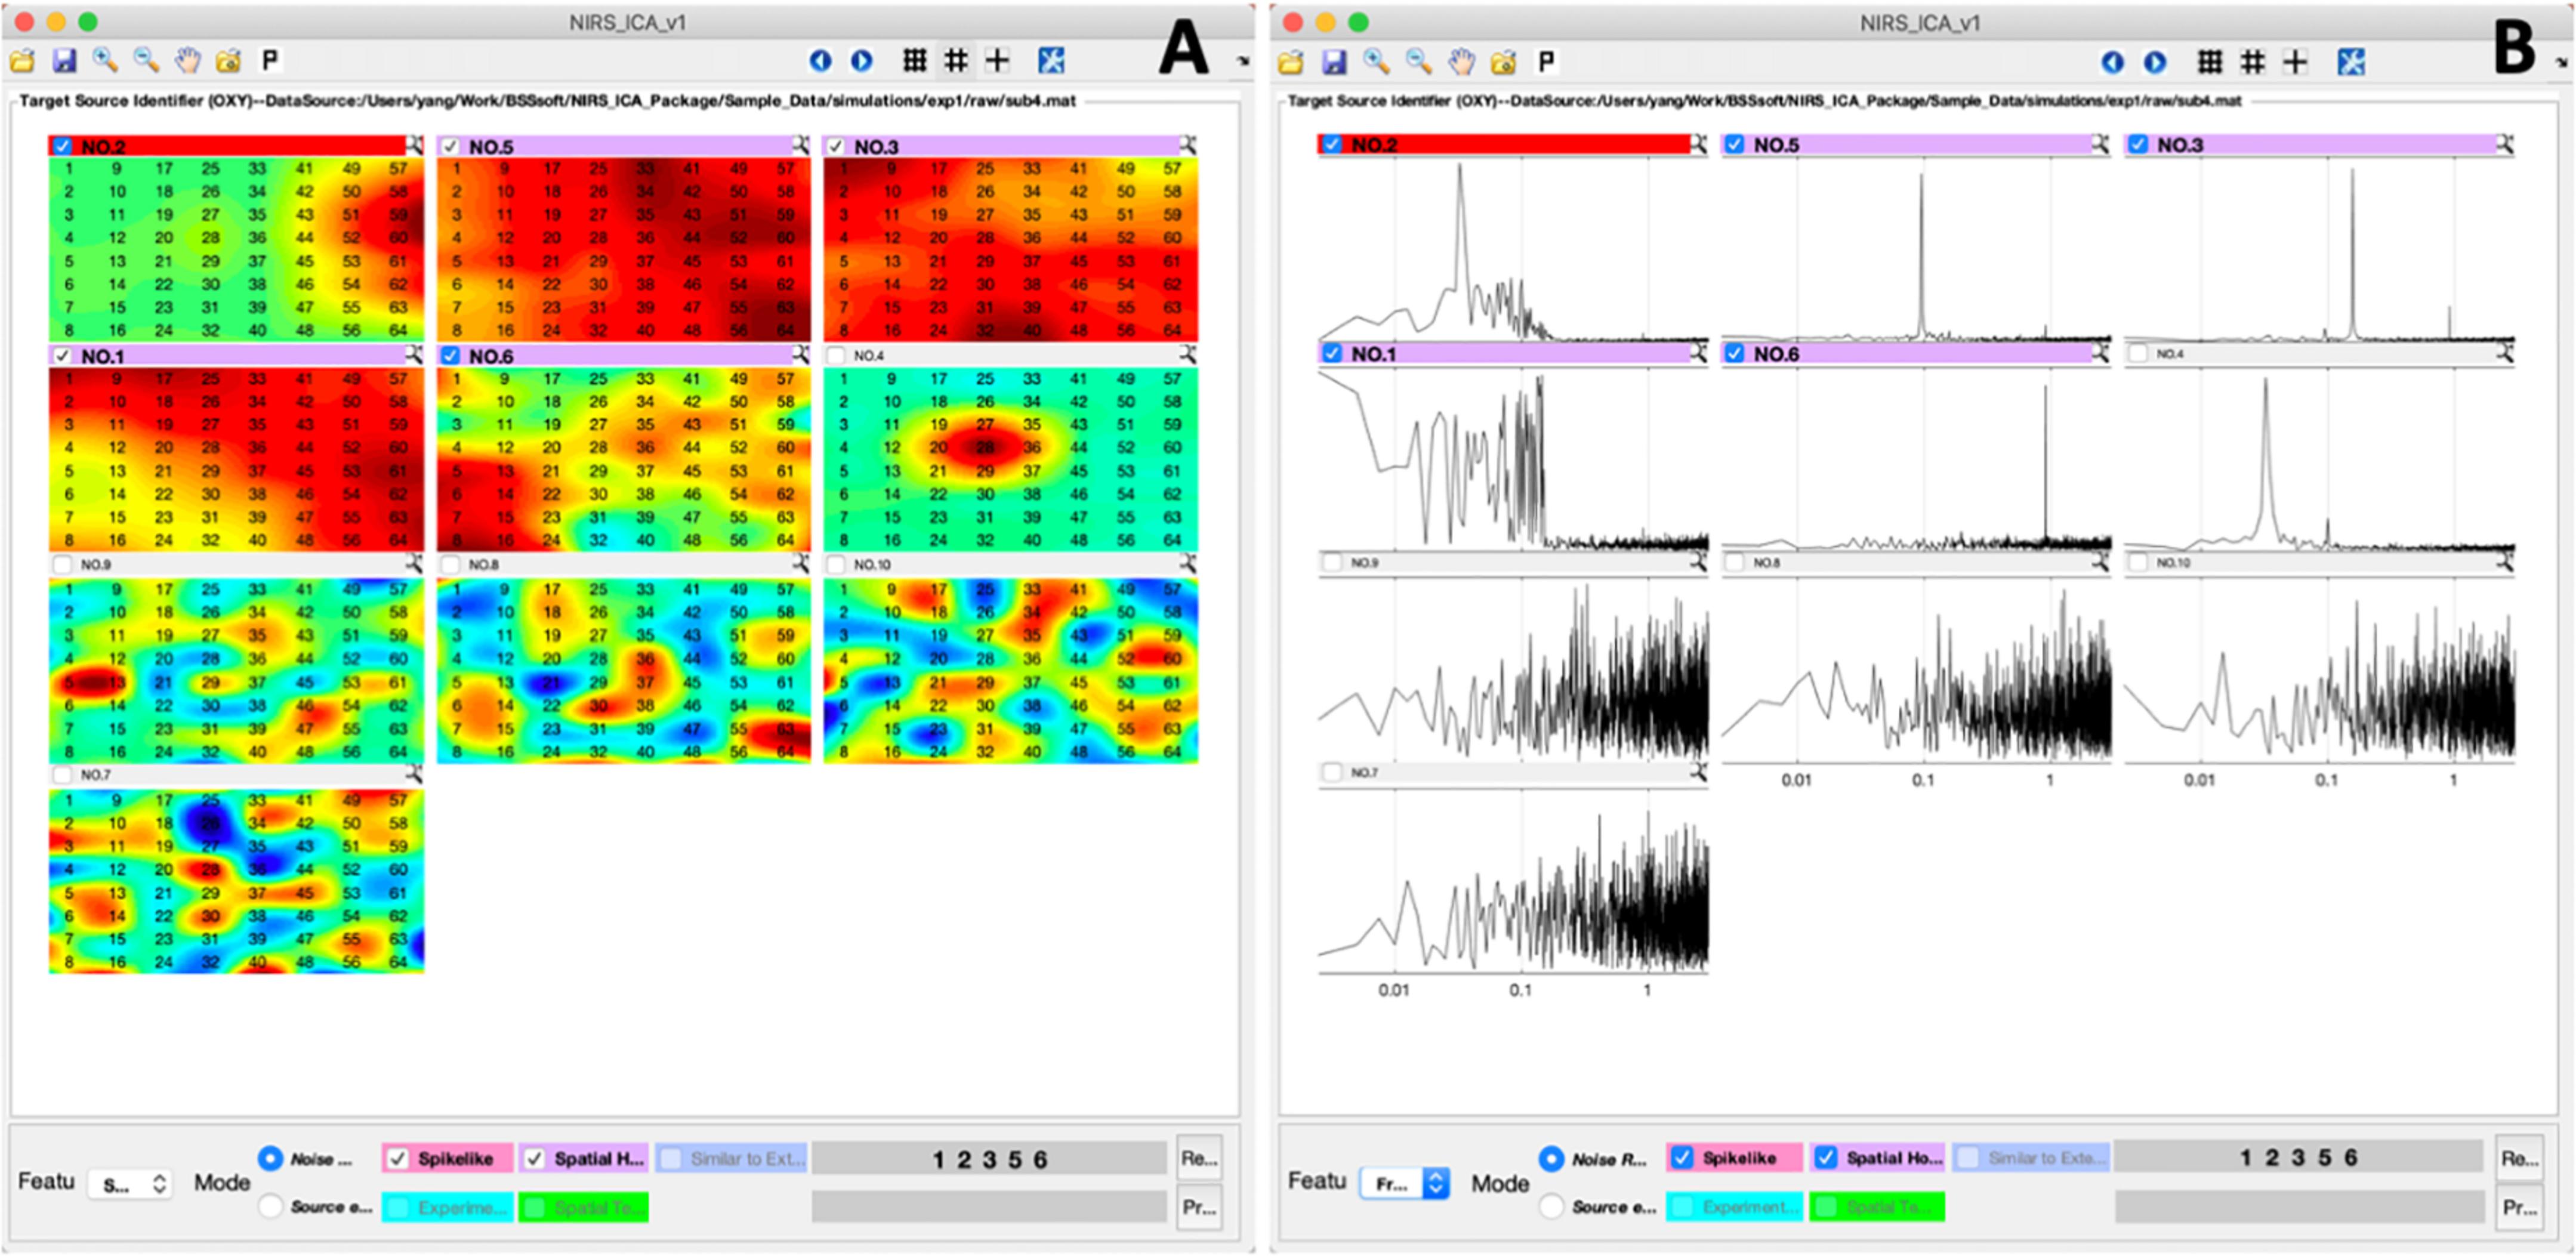Select pan hand tool in window B
The height and width of the screenshot is (1256, 2576).
click(x=1461, y=62)
